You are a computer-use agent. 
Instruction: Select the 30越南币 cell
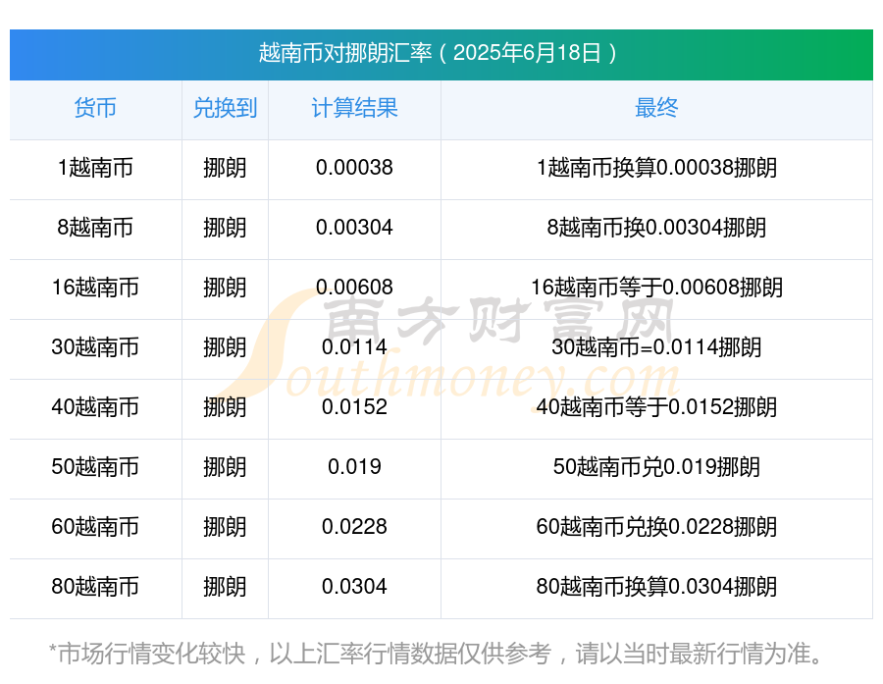[x=95, y=347]
